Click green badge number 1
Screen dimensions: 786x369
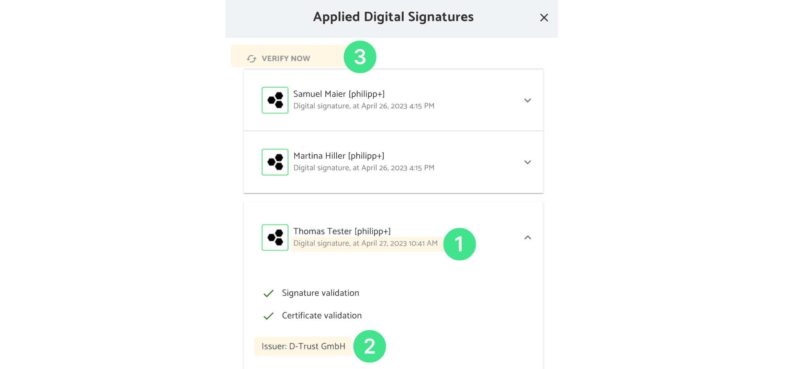pyautogui.click(x=459, y=244)
